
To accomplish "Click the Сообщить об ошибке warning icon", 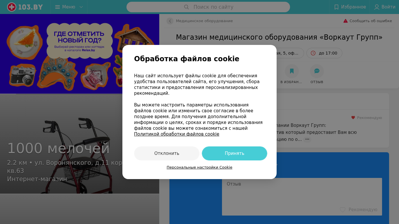I will (x=346, y=21).
